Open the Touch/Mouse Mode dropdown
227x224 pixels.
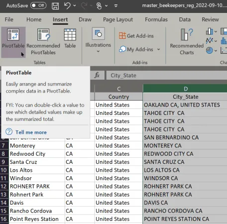[107, 6]
